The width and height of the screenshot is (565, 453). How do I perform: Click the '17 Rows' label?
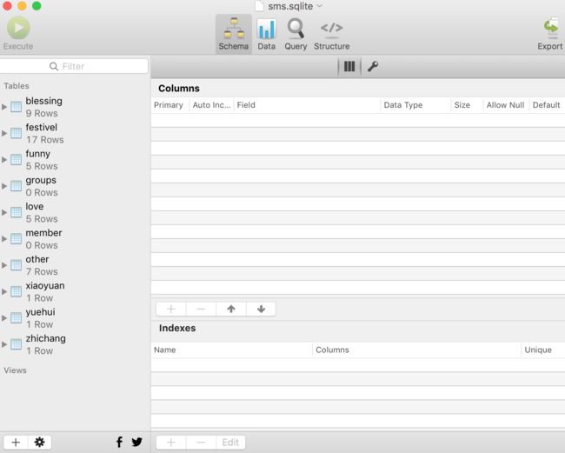[x=44, y=140]
